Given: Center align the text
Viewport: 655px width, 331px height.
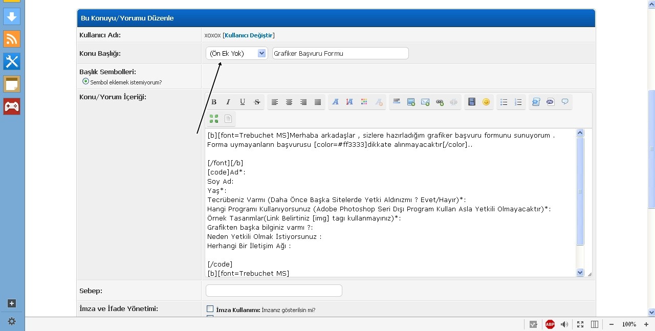Looking at the screenshot, I should point(289,102).
